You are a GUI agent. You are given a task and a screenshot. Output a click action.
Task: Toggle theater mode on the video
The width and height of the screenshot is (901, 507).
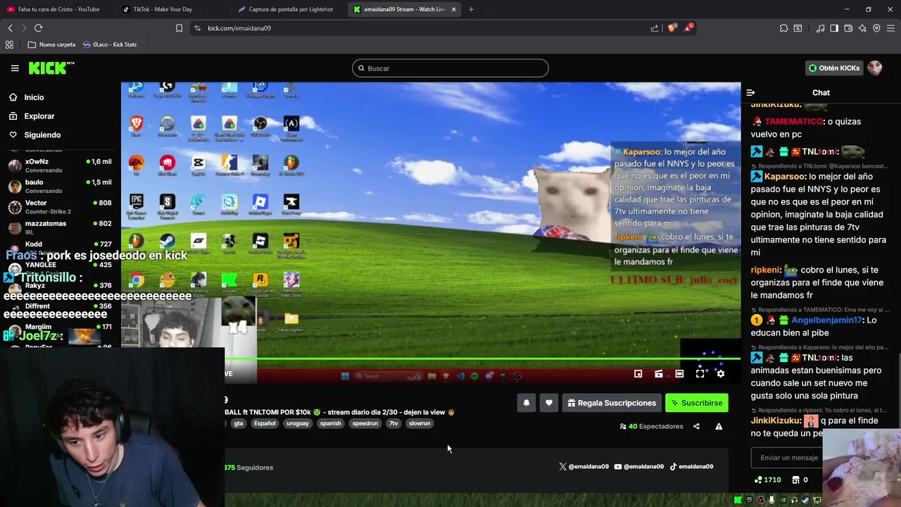[679, 374]
